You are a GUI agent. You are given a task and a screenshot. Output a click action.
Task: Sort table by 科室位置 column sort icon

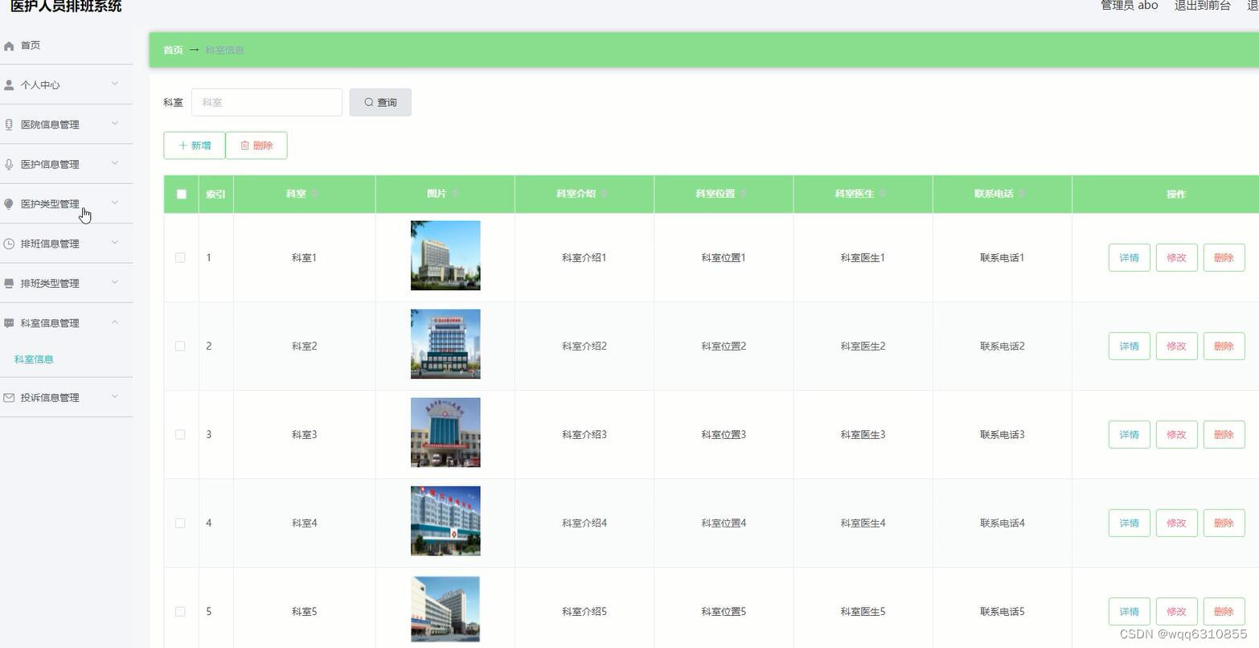pos(743,194)
